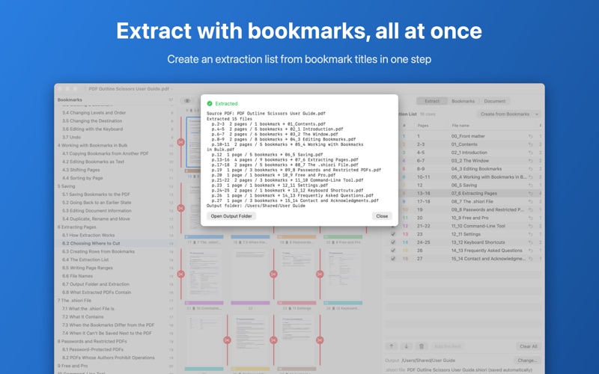Revert file name for 06_5 Saving row
The height and width of the screenshot is (374, 599).
[x=531, y=185]
